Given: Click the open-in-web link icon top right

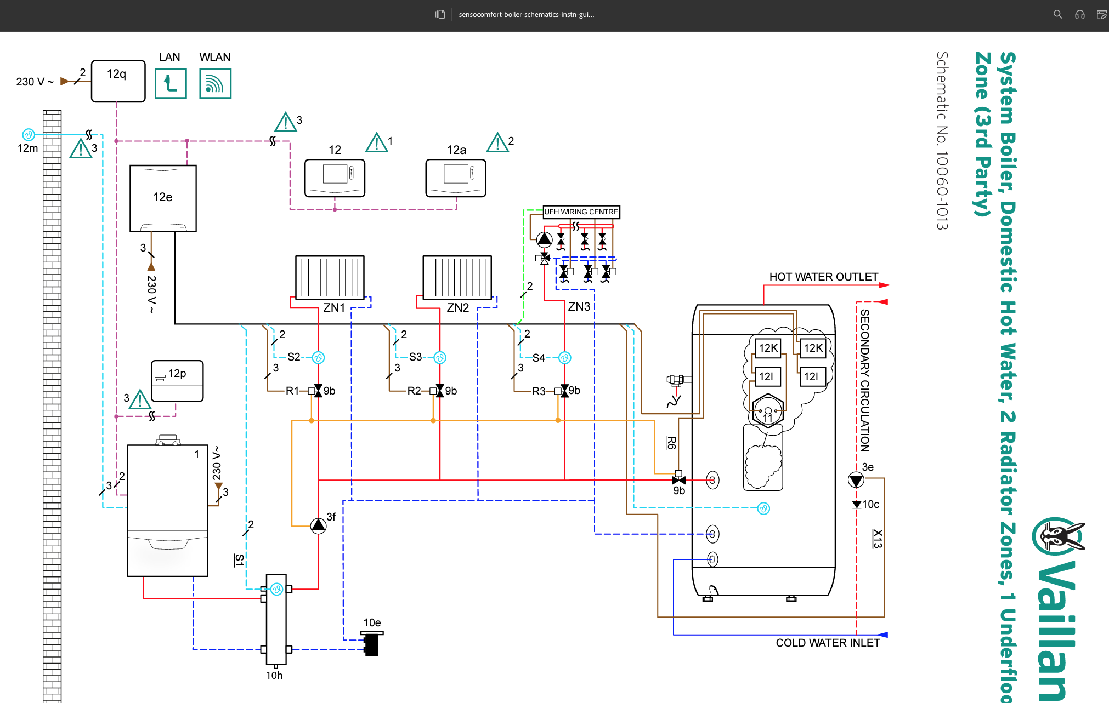Looking at the screenshot, I should coord(1101,15).
